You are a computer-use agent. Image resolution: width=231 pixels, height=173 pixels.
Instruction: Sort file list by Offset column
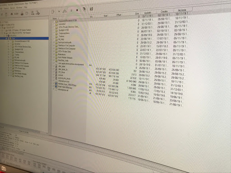pyautogui.click(x=119, y=15)
